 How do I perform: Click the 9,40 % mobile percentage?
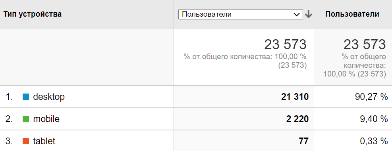click(374, 119)
